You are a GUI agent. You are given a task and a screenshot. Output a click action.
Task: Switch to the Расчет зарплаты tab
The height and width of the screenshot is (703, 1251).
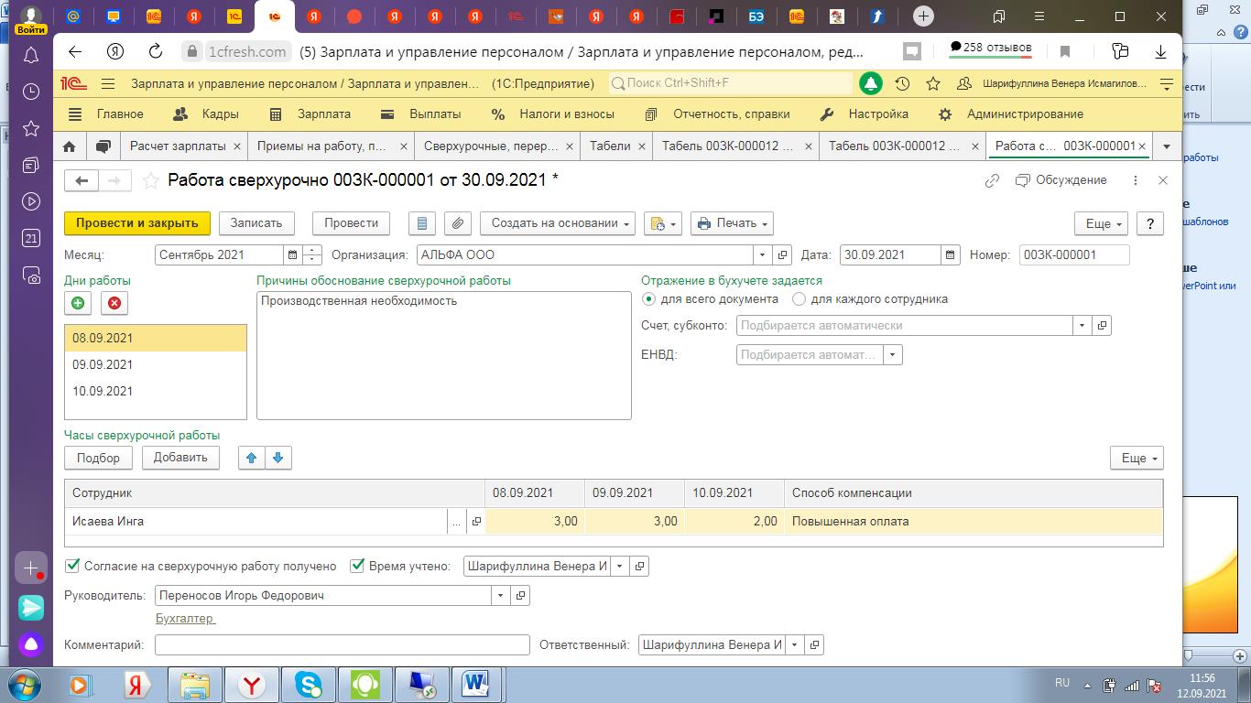178,146
